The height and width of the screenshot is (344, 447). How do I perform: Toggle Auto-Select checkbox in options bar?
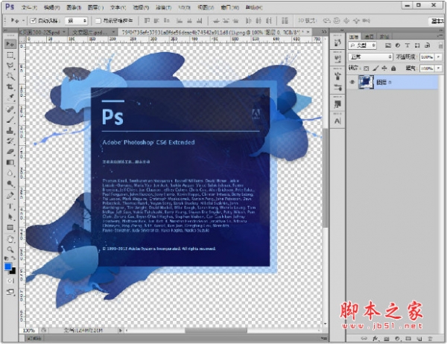coord(34,21)
